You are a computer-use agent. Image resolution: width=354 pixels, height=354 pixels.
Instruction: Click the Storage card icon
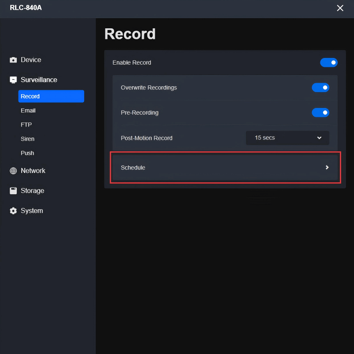click(x=13, y=191)
